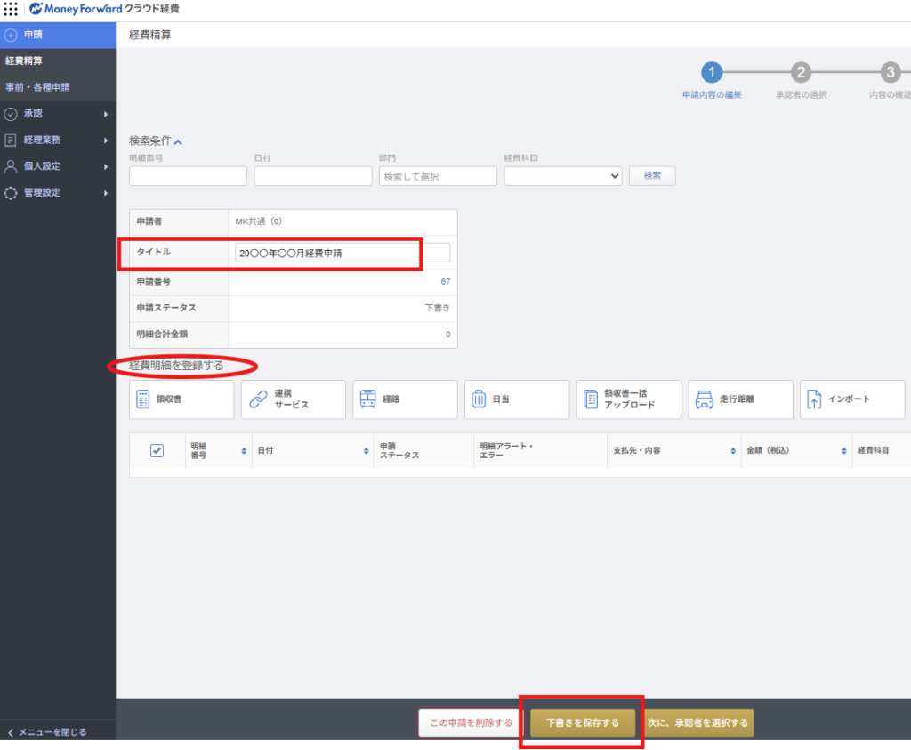Choose the route (経路) train icon
The image size is (911, 750).
point(405,399)
